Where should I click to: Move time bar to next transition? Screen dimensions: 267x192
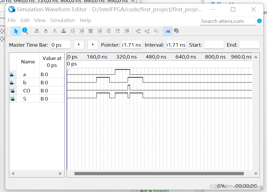click(x=93, y=45)
